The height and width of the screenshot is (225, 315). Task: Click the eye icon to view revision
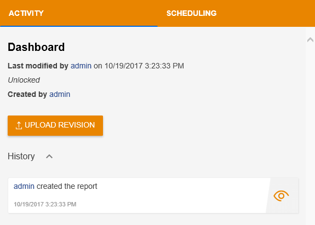click(x=281, y=195)
